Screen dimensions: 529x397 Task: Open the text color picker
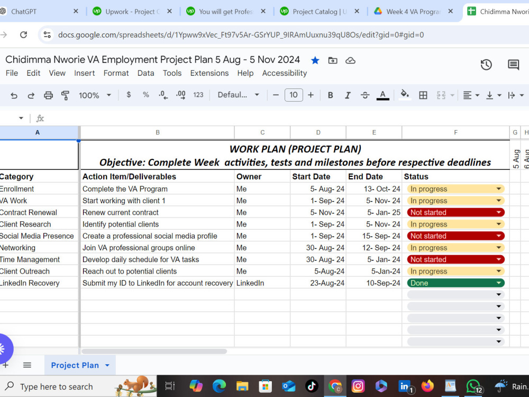(382, 95)
